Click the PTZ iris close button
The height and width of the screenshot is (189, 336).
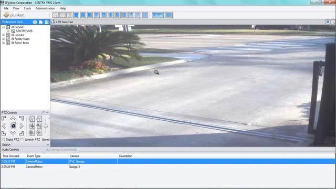[39, 133]
